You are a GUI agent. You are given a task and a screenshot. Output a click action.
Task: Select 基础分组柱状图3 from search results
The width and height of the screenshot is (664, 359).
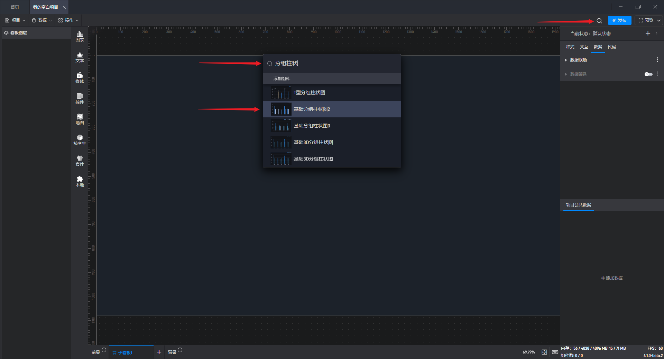pyautogui.click(x=332, y=126)
